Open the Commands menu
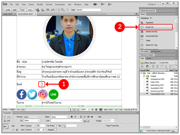The height and width of the screenshot is (135, 180). pos(60,4)
